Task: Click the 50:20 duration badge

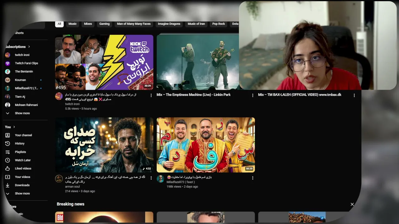Action: (x=249, y=169)
